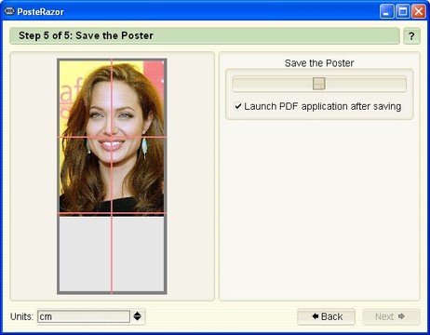430x335 pixels.
Task: Click the PosteRazor app icon in title bar
Action: (9, 11)
